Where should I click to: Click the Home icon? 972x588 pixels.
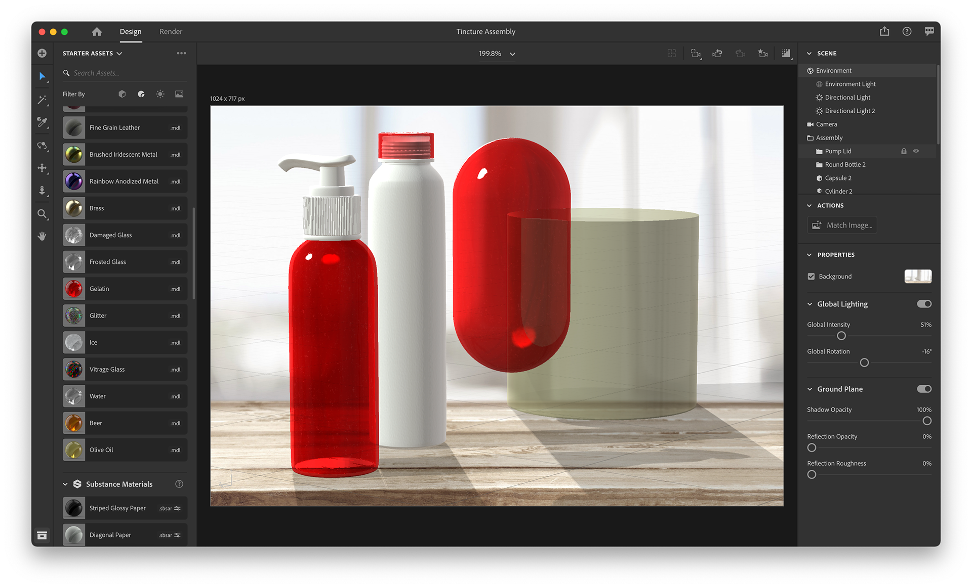tap(97, 32)
